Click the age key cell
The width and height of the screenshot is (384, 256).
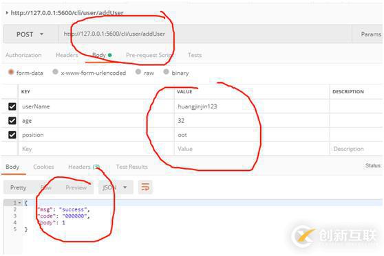(x=96, y=120)
